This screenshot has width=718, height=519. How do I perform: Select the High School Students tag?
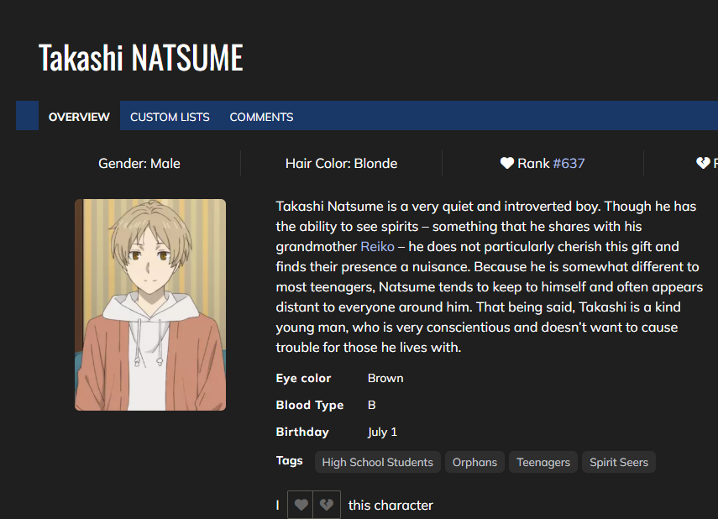coord(377,462)
